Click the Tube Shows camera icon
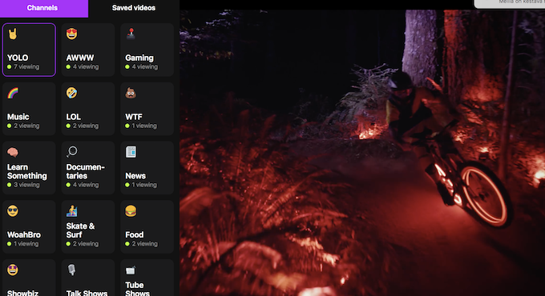Viewport: 545px width, 296px height. pos(131,270)
